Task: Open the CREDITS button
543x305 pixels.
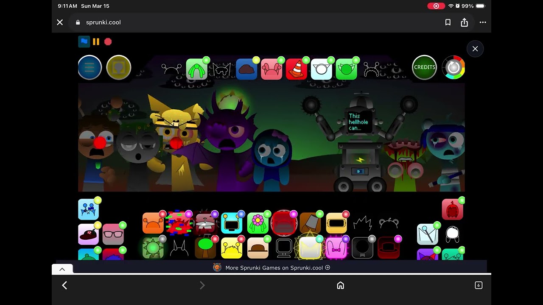Action: point(425,67)
